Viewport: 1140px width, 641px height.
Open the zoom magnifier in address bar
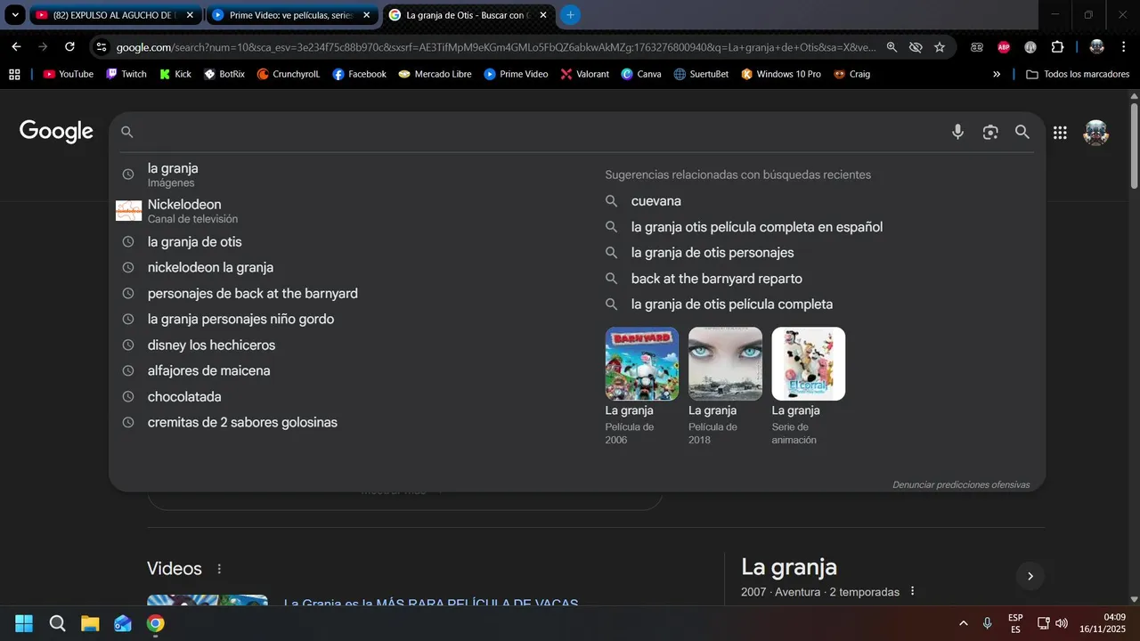[x=892, y=47]
